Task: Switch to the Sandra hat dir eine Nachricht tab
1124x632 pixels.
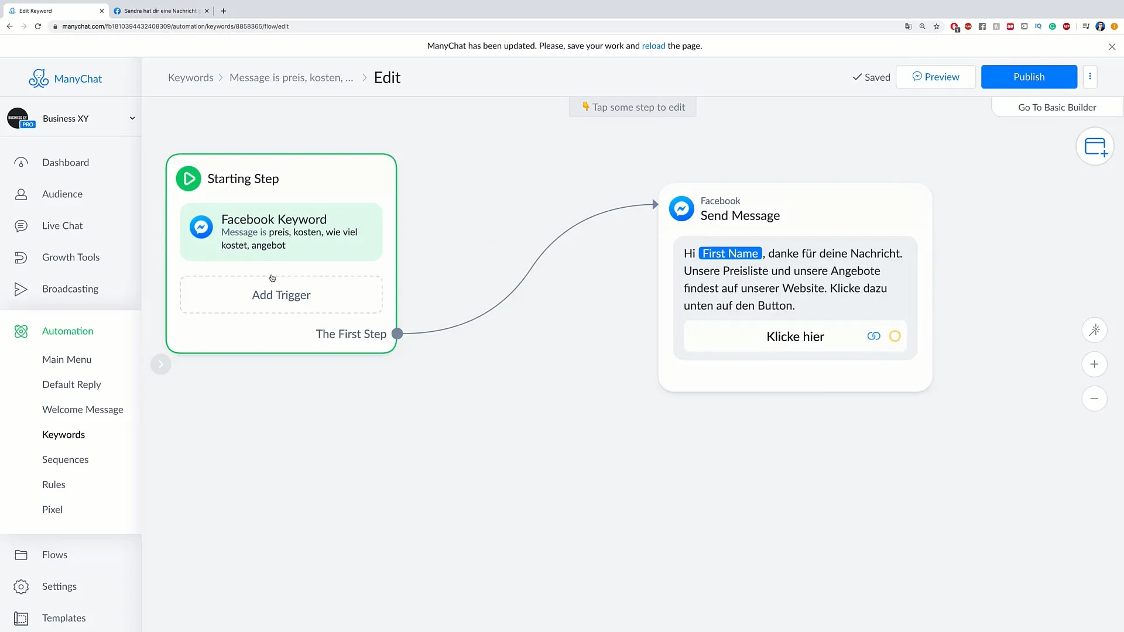Action: [160, 11]
